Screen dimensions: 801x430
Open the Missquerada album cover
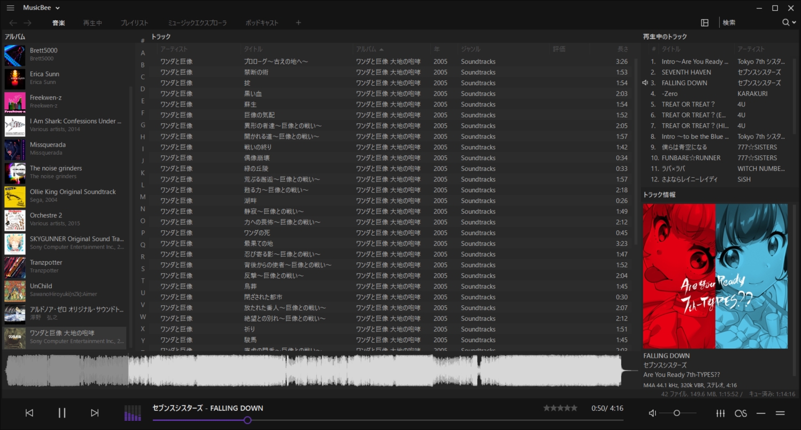pos(15,149)
